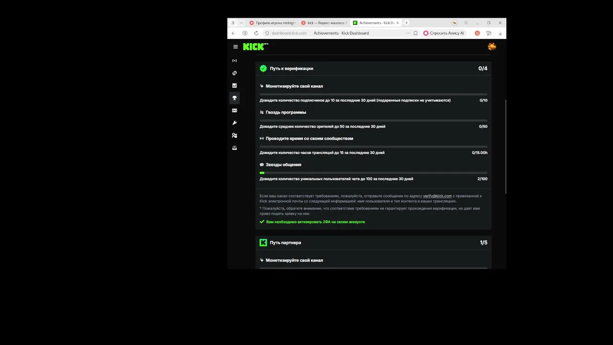Click the Yandex 'Я' home icon in toolbar

[245, 33]
